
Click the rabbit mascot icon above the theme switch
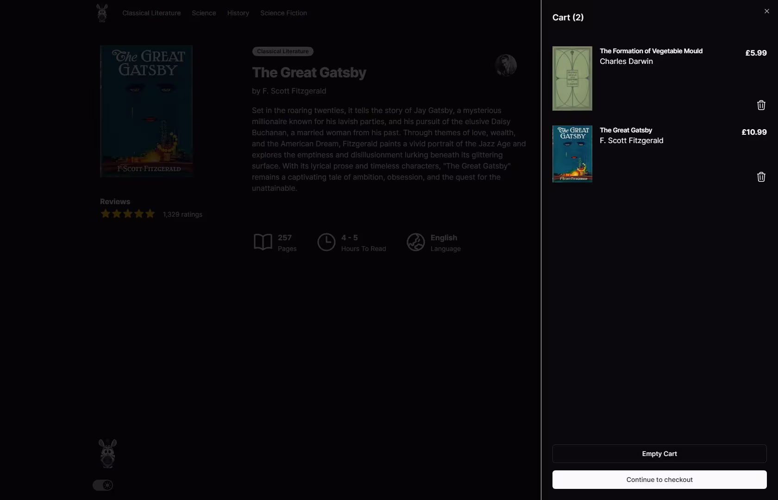coord(107,453)
